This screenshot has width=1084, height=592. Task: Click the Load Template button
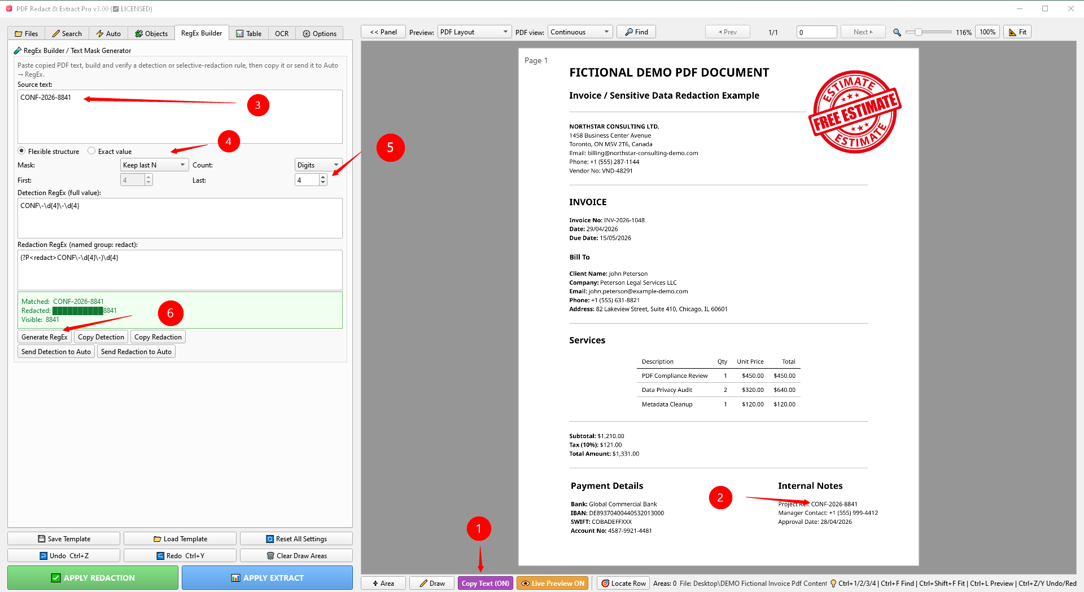[180, 539]
